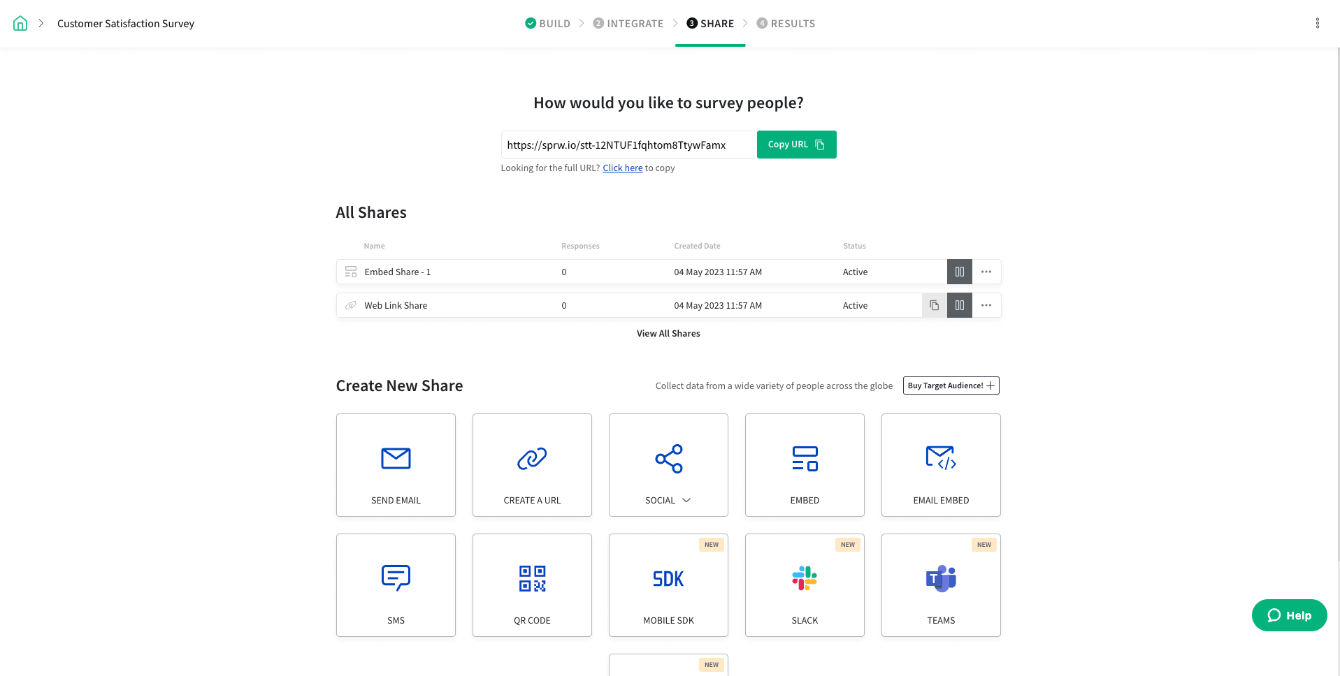The height and width of the screenshot is (676, 1340).
Task: Open View All Shares
Action: pos(668,334)
